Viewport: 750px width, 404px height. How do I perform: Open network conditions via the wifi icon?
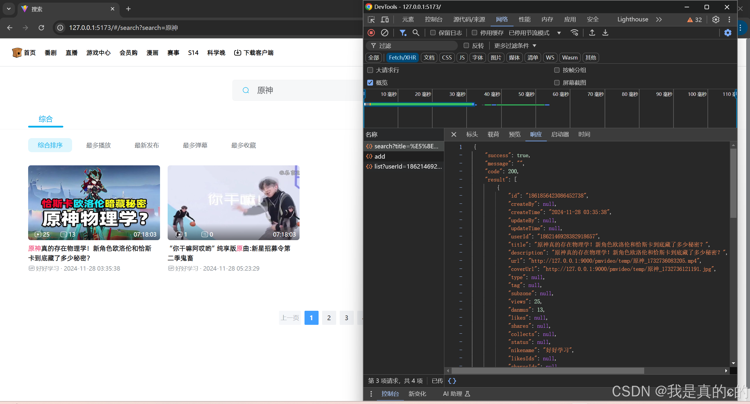(x=574, y=33)
